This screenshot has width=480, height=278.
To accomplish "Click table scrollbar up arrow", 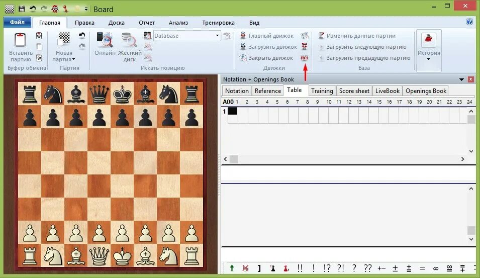I will point(471,111).
